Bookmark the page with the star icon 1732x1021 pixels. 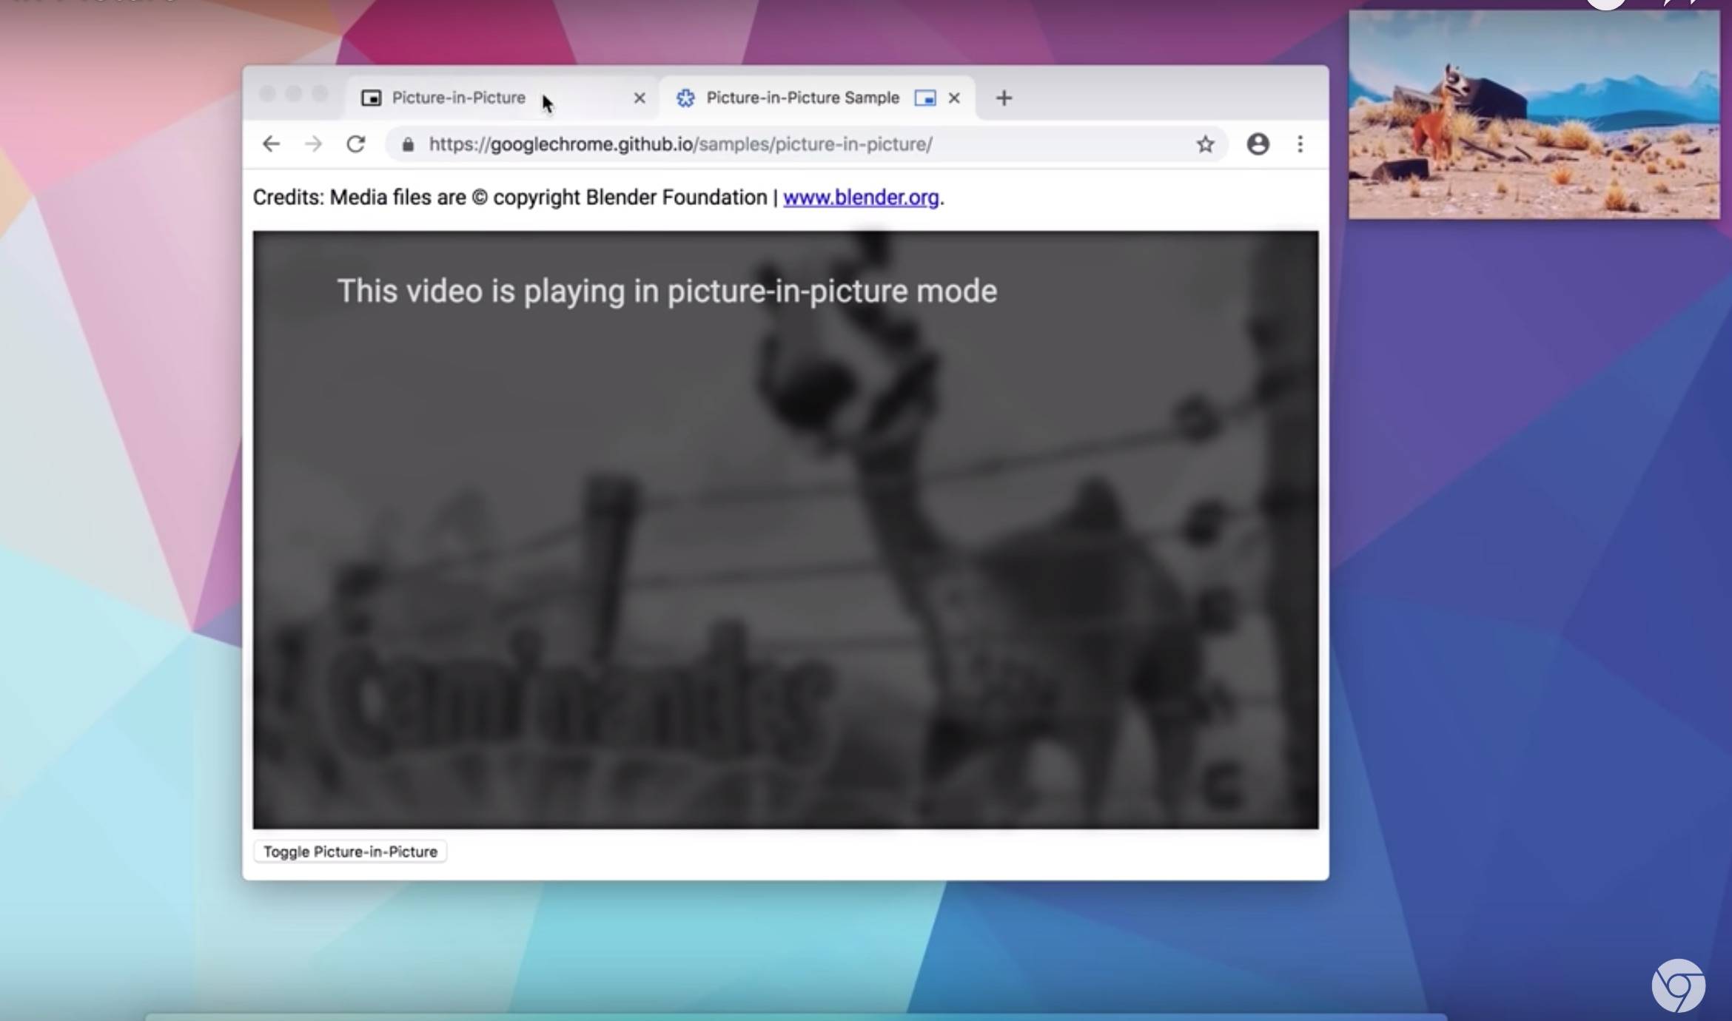tap(1205, 144)
